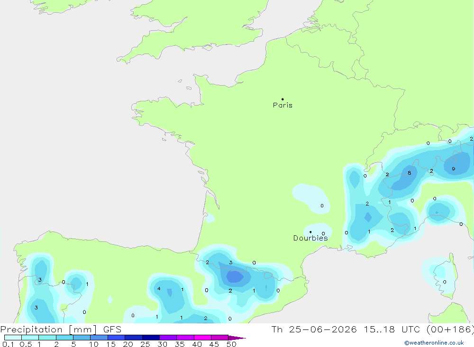Image resolution: width=474 pixels, height=347 pixels.
Task: Click the over-50 arrow tip of legend
Action: [x=237, y=338]
